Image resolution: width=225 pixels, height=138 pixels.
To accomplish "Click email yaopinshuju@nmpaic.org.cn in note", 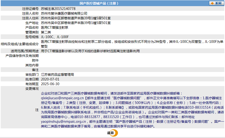I will pyautogui.click(x=64, y=122).
